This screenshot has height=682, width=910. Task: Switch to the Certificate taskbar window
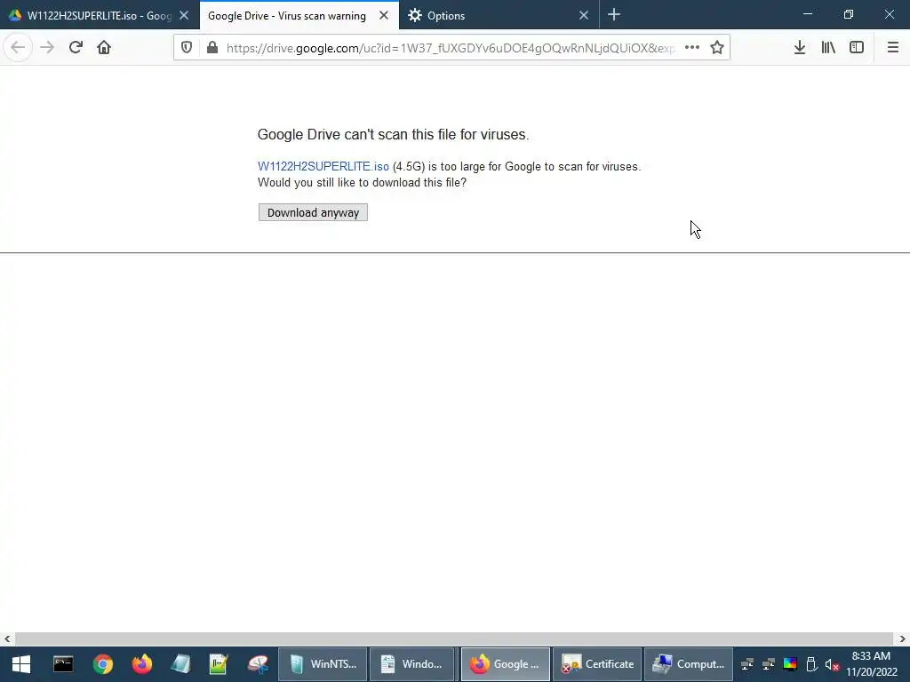click(597, 664)
